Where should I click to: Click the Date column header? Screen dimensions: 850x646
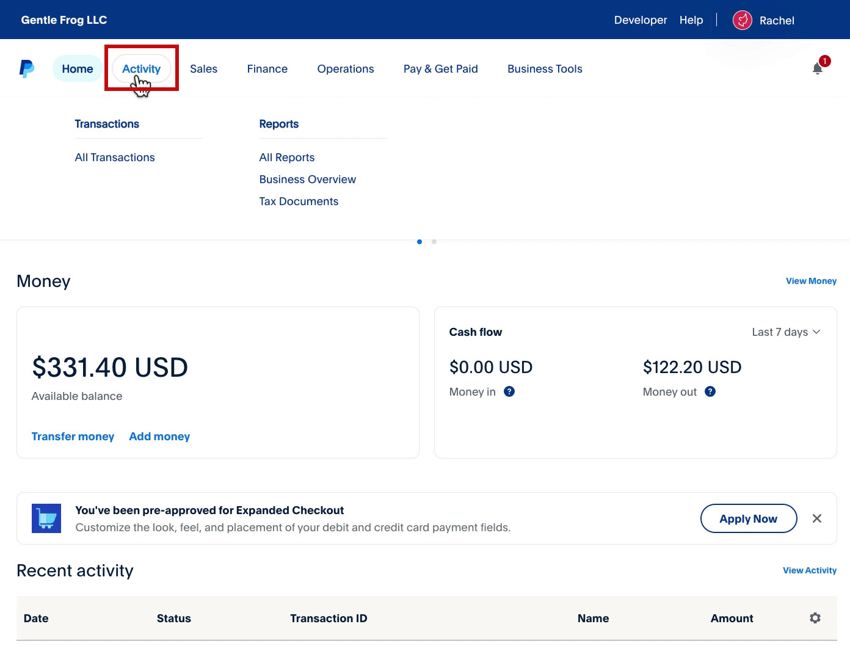click(x=36, y=619)
